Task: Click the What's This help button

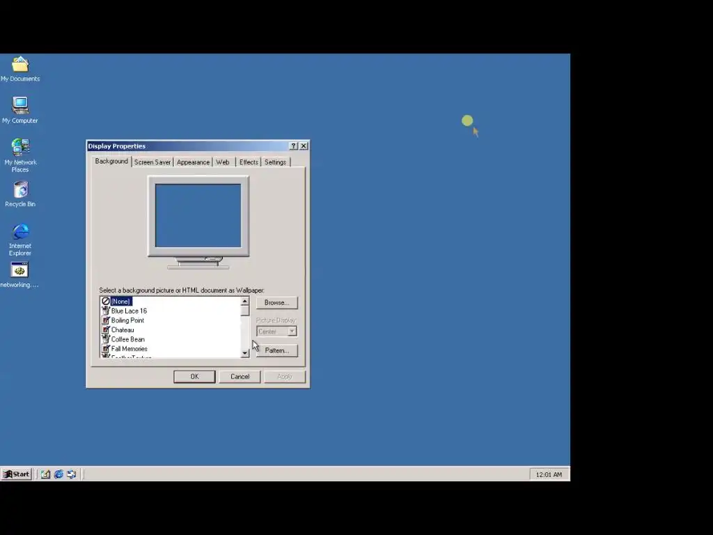Action: [x=293, y=146]
